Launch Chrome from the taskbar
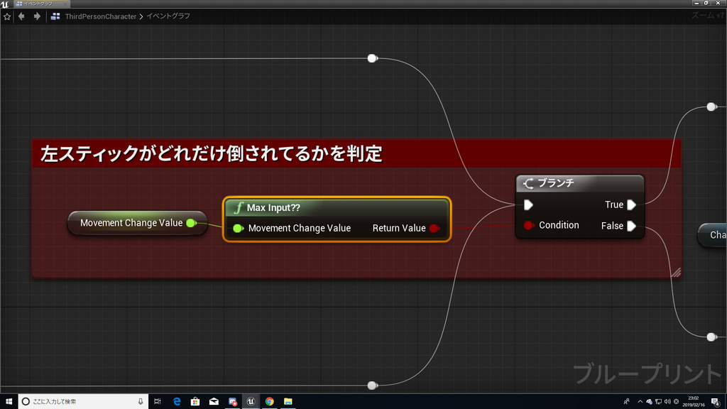 269,400
